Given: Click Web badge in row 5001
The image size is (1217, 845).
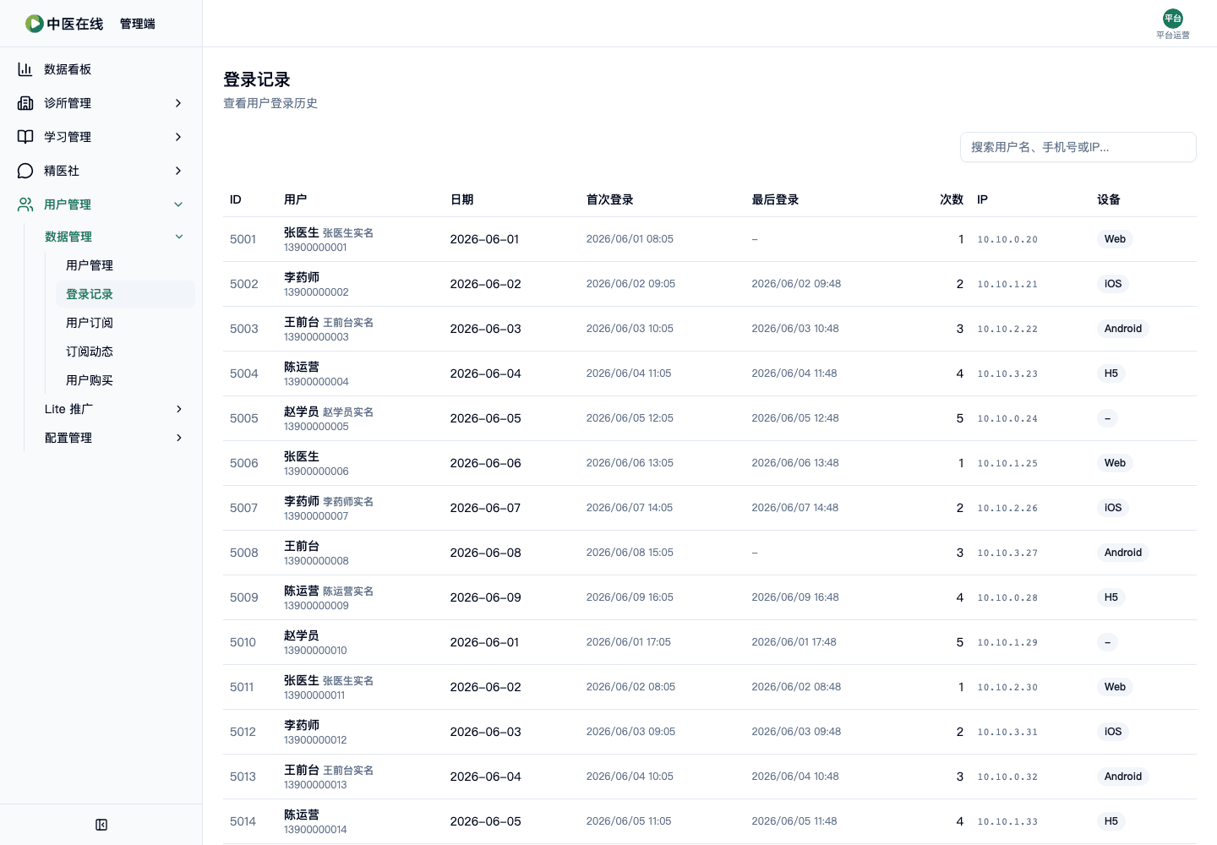Looking at the screenshot, I should pyautogui.click(x=1115, y=239).
